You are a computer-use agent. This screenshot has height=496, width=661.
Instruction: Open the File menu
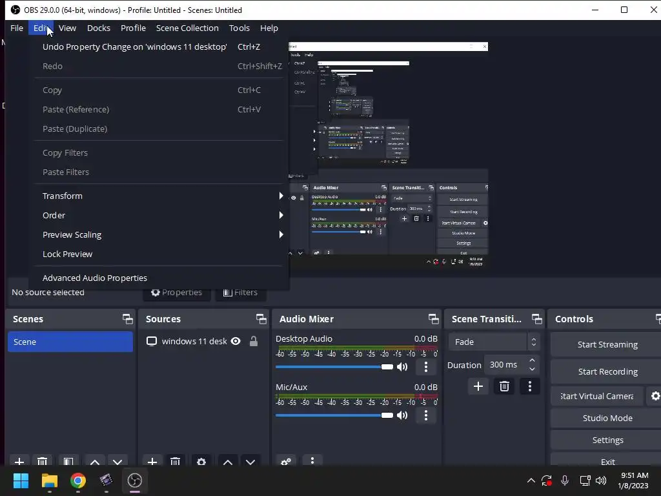pos(17,28)
